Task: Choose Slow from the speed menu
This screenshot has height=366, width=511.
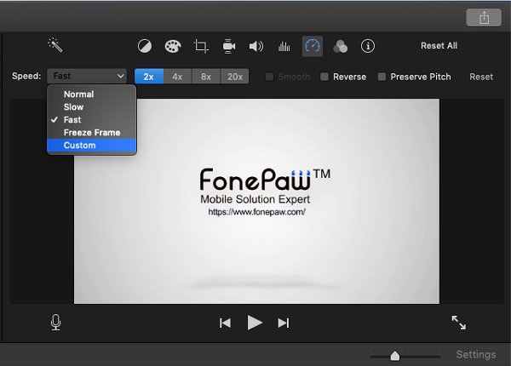Action: pyautogui.click(x=92, y=106)
